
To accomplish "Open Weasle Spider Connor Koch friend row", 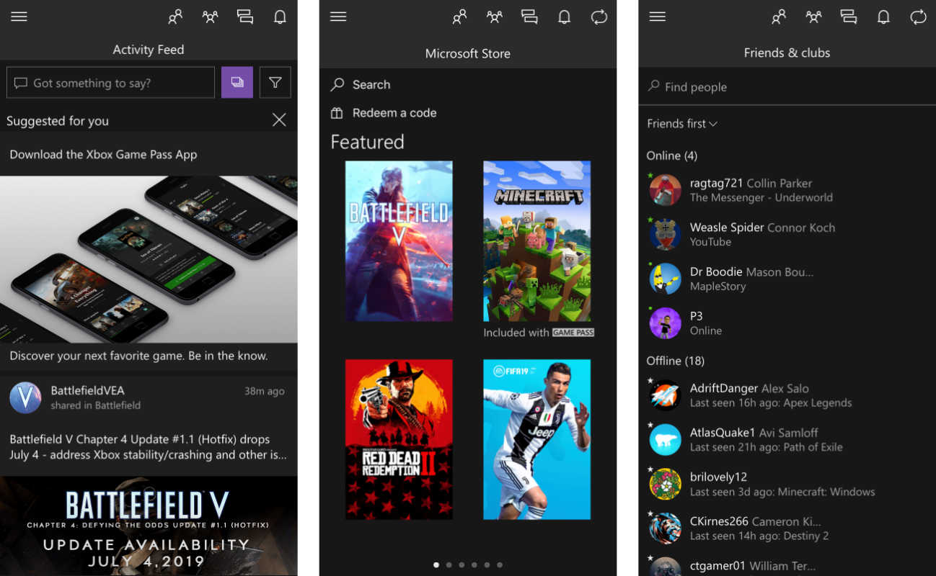I will tap(787, 234).
